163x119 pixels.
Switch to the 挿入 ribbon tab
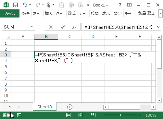coord(48,13)
